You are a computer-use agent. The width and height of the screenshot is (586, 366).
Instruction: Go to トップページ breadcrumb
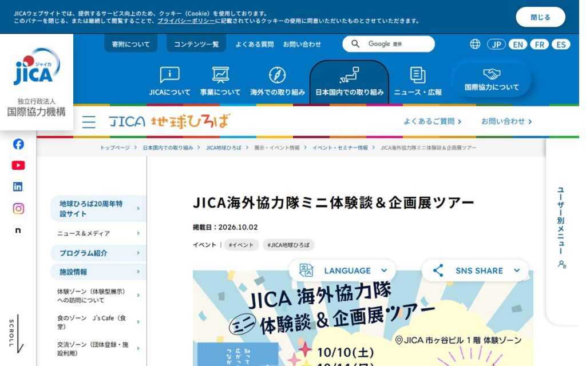114,148
